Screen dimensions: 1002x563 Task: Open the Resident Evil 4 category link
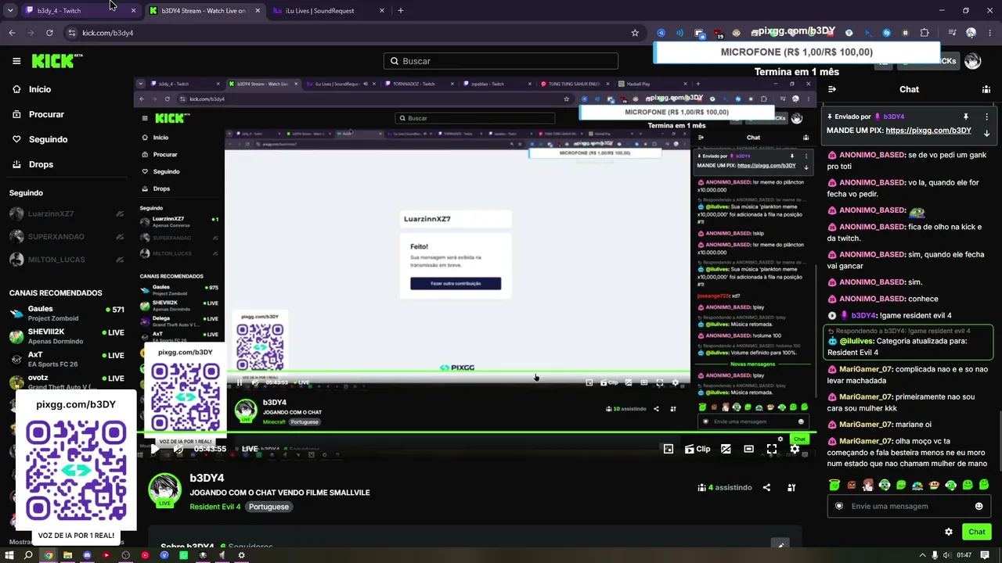coord(215,507)
